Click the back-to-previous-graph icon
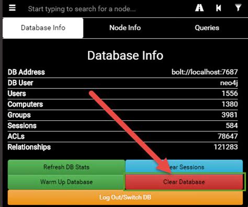The height and width of the screenshot is (207, 248). [x=219, y=8]
